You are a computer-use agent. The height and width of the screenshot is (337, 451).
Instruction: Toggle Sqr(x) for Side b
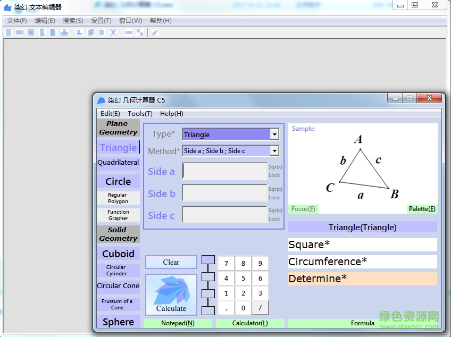pyautogui.click(x=274, y=189)
